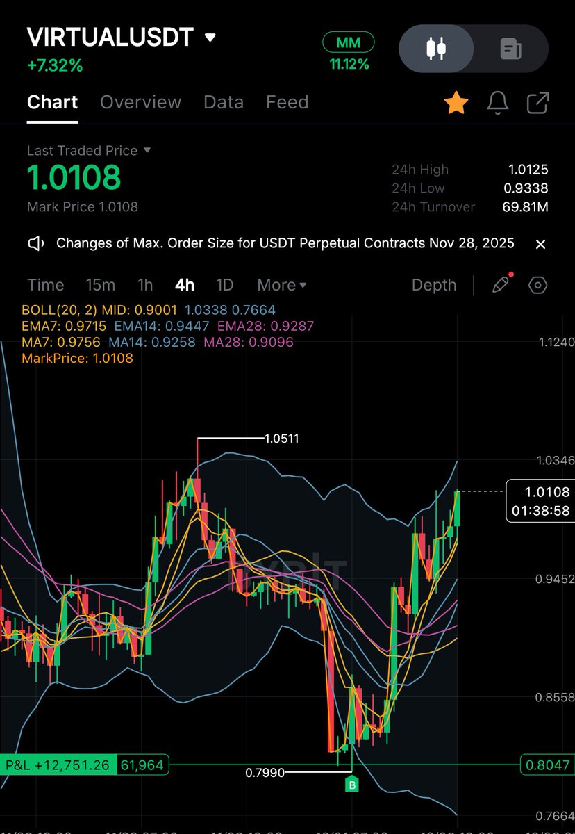
Task: Click the B buy marker on the chart
Action: (x=352, y=783)
